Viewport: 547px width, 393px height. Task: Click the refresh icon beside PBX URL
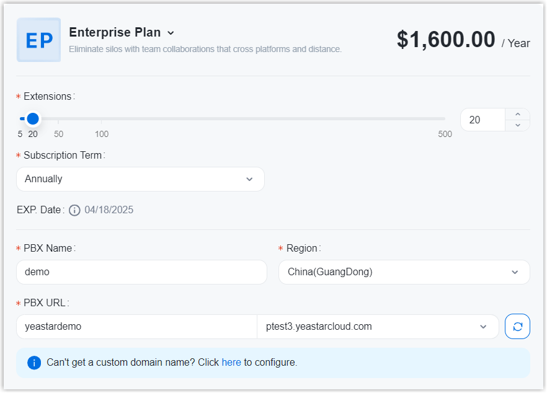(x=517, y=327)
